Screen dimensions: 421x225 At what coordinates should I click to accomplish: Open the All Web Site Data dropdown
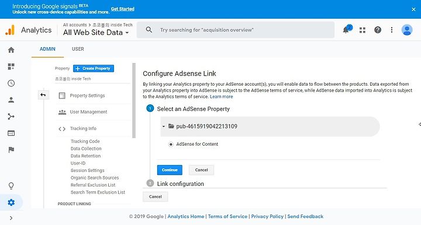96,33
